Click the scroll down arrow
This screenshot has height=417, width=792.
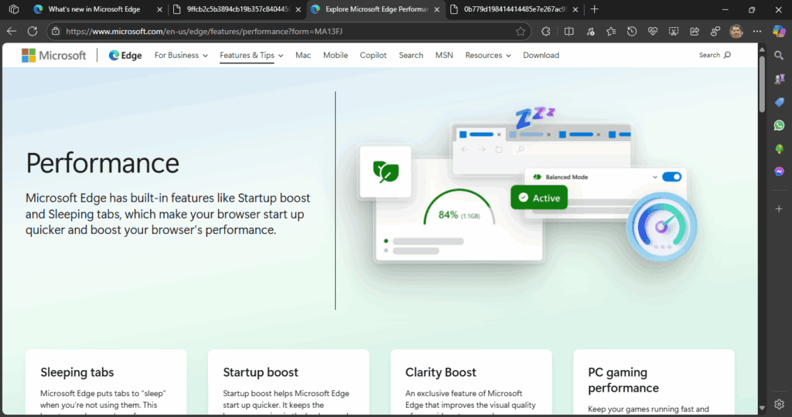[762, 408]
